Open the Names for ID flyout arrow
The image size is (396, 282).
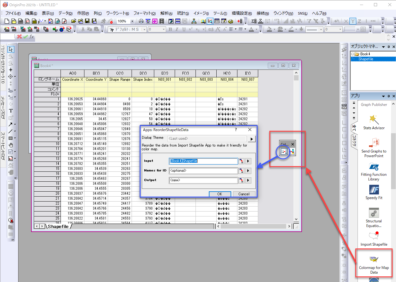pyautogui.click(x=248, y=171)
